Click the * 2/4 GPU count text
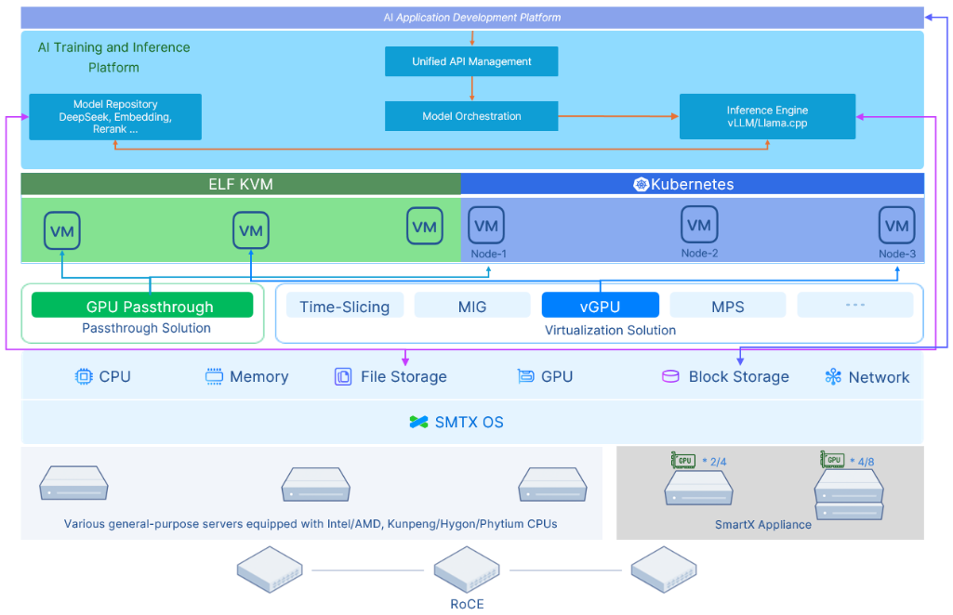Image resolution: width=953 pixels, height=615 pixels. (x=714, y=462)
